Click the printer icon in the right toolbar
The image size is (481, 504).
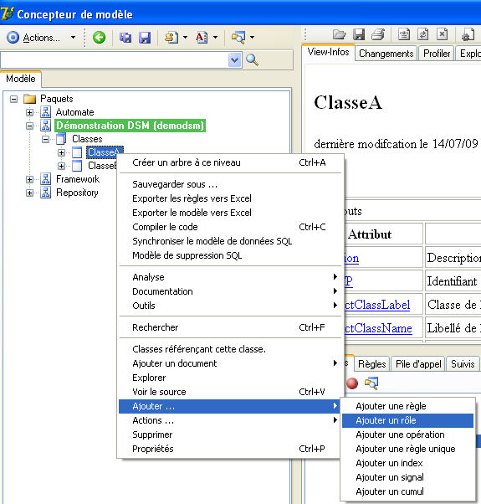[378, 34]
